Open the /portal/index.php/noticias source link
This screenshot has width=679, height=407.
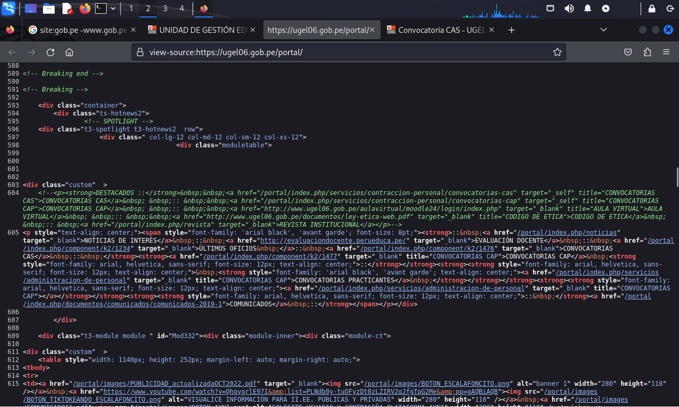click(x=567, y=233)
